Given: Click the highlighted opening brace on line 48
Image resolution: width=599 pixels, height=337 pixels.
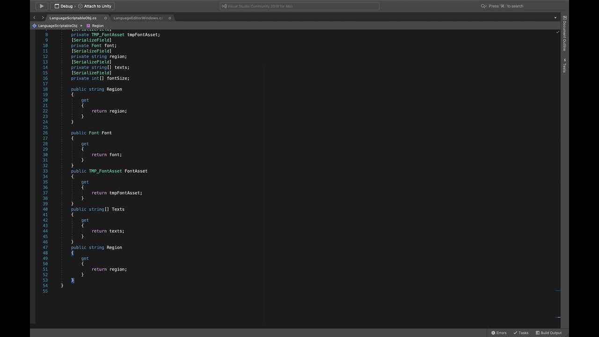Looking at the screenshot, I should coord(73,253).
